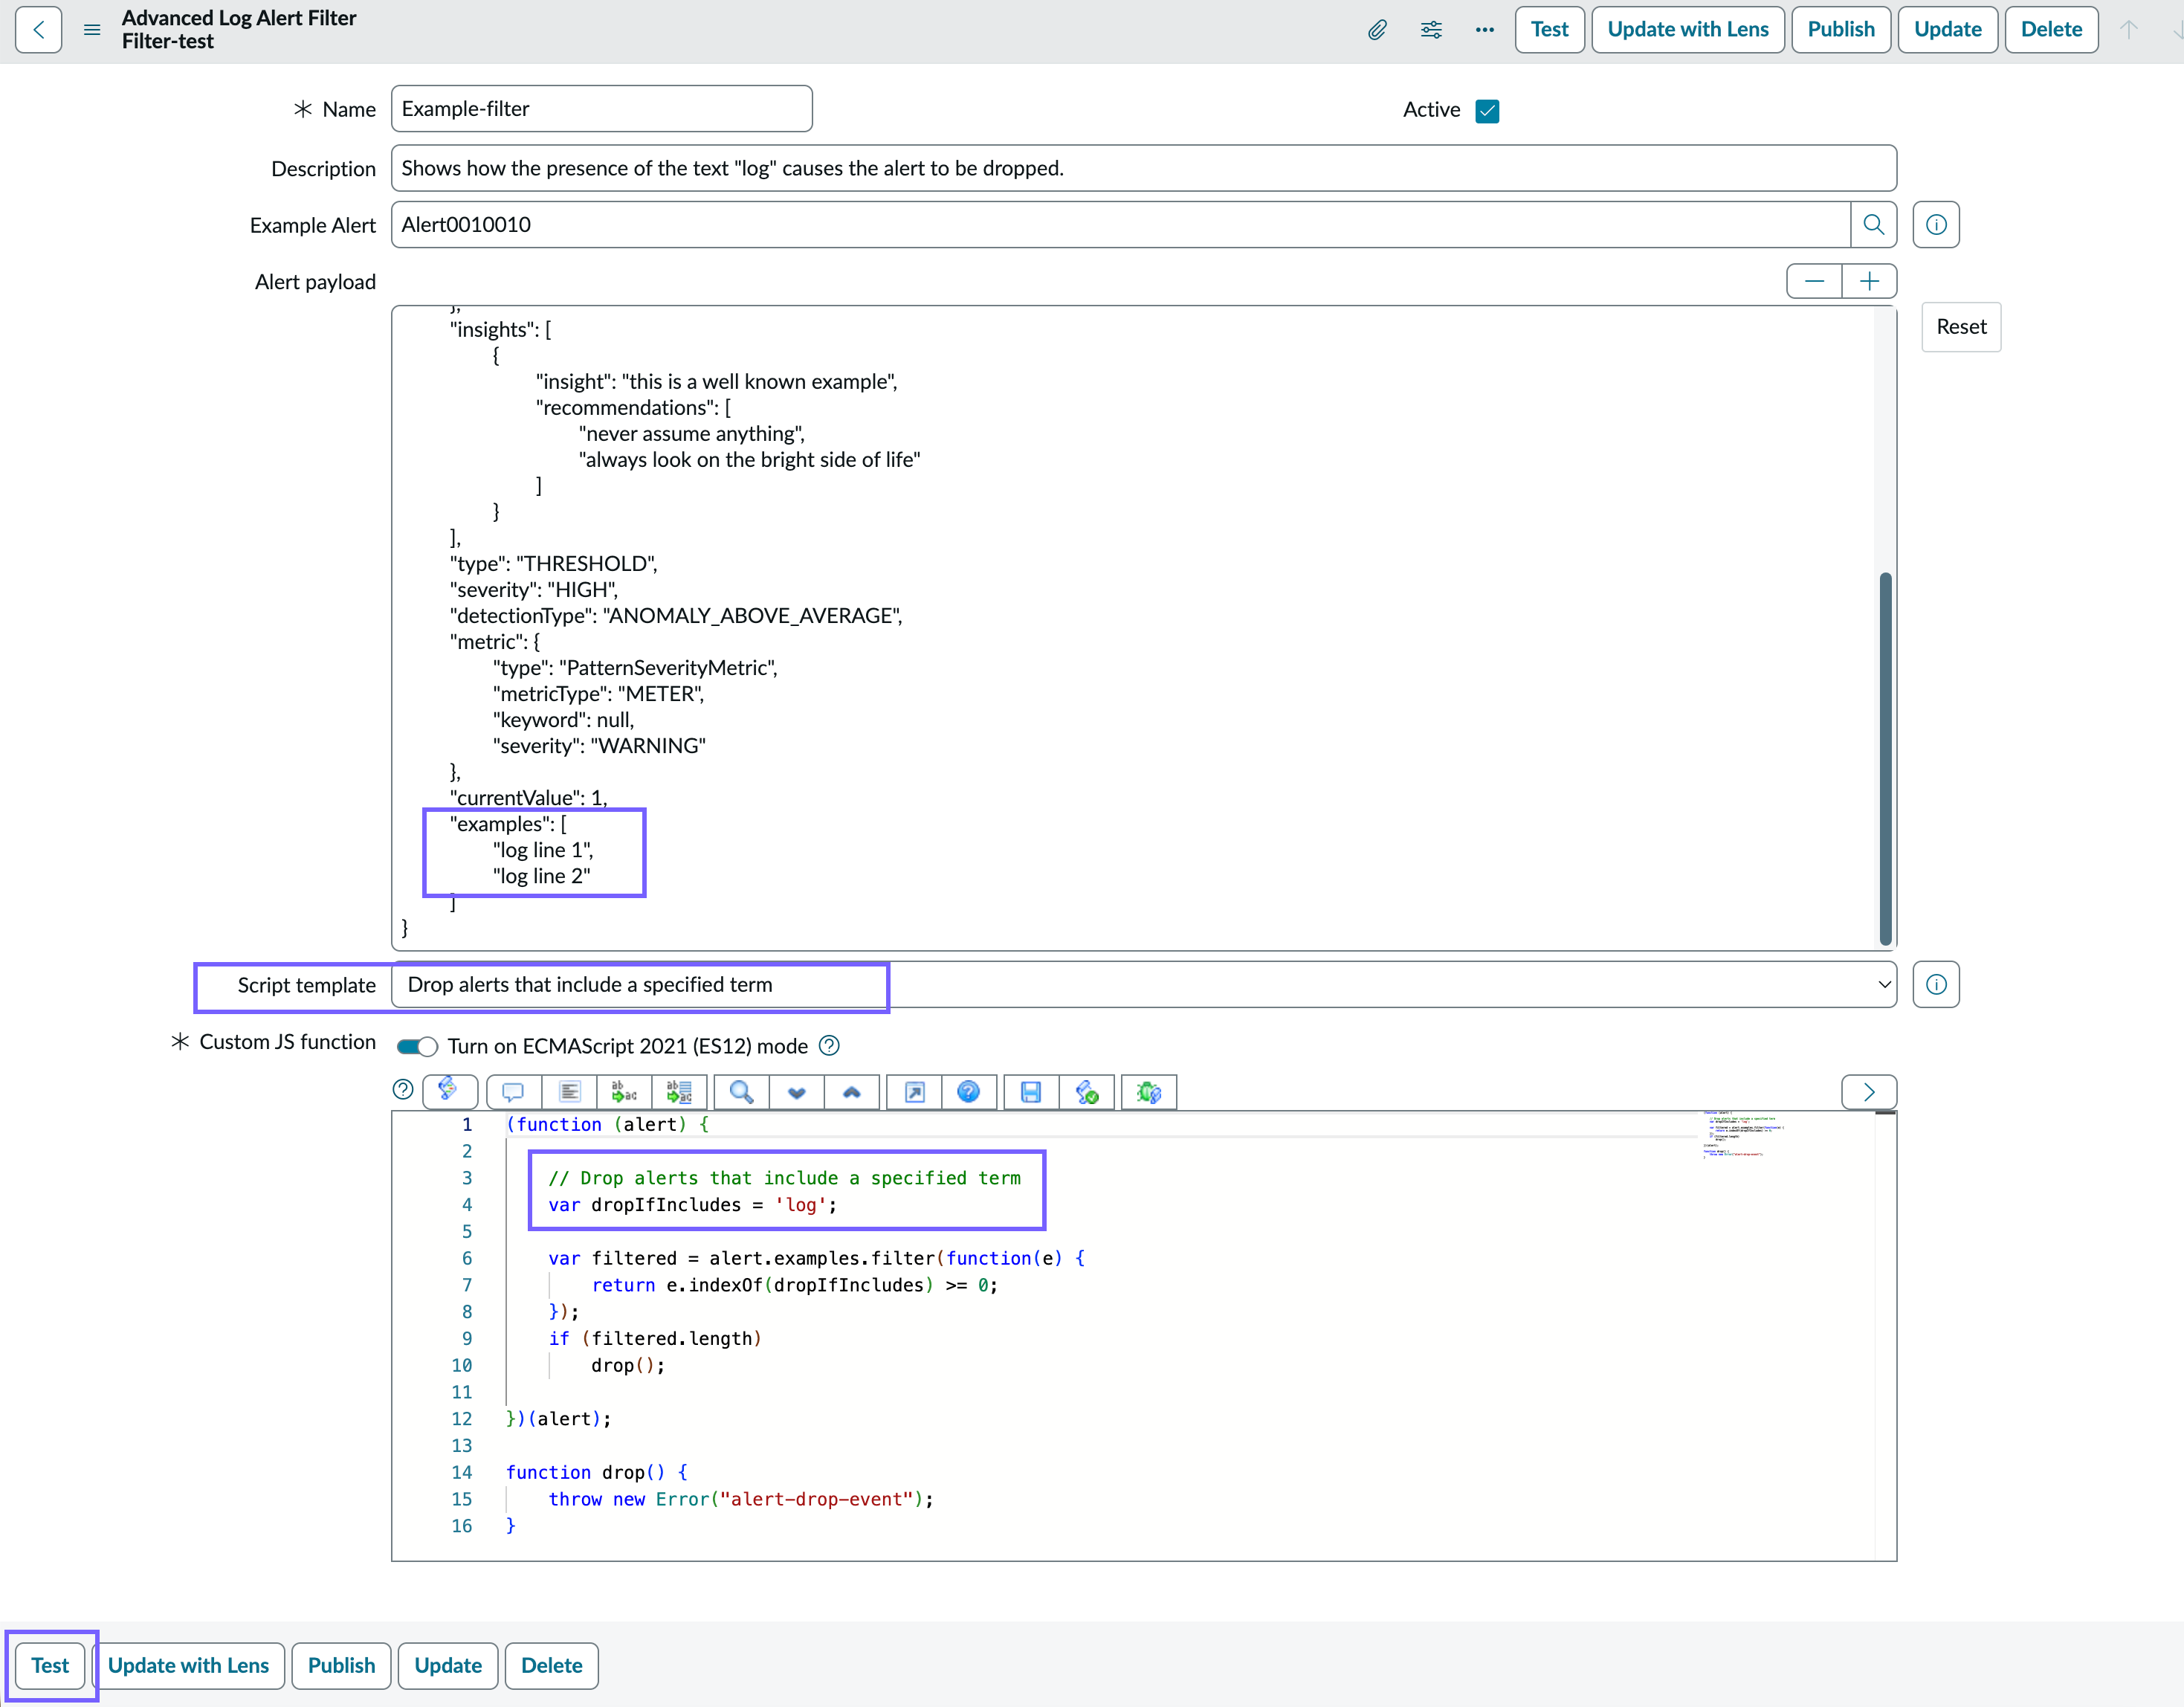Click the "currentValue": 1 payload line
This screenshot has height=1707, width=2184.
[528, 798]
